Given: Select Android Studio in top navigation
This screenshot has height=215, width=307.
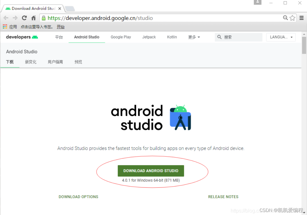Looking at the screenshot, I should point(87,37).
